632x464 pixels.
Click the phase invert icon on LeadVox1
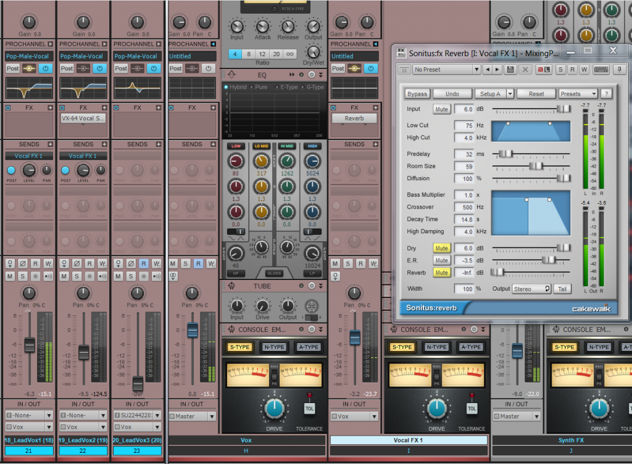pos(23,263)
